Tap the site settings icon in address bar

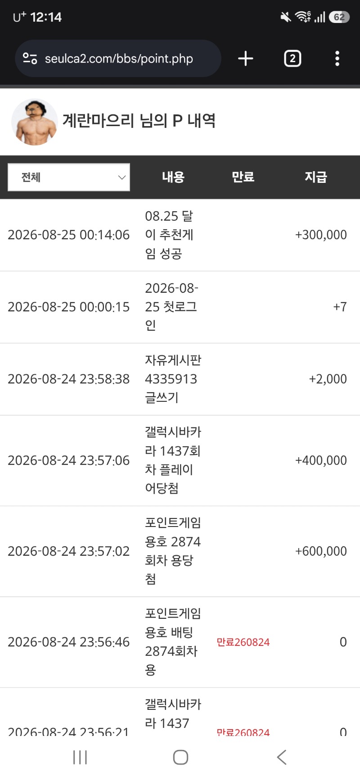point(30,59)
